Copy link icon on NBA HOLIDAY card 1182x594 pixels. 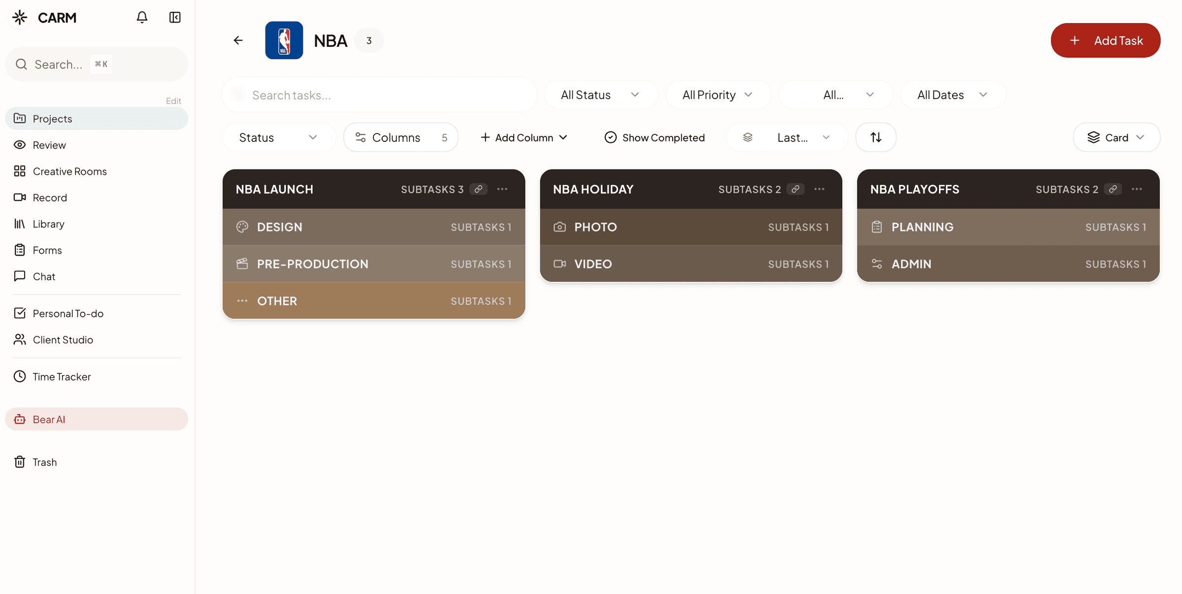click(795, 189)
